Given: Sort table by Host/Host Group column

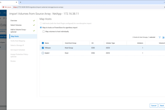Looking at the screenshot, I should [71, 43].
